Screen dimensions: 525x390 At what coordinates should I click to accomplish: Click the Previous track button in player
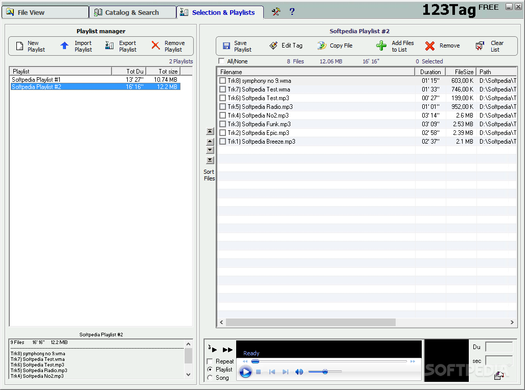click(272, 372)
